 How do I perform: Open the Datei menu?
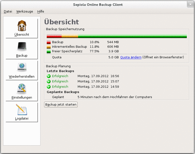click(8, 12)
